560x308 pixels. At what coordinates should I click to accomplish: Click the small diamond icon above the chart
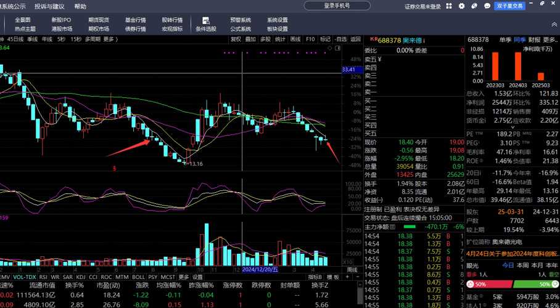(x=330, y=48)
